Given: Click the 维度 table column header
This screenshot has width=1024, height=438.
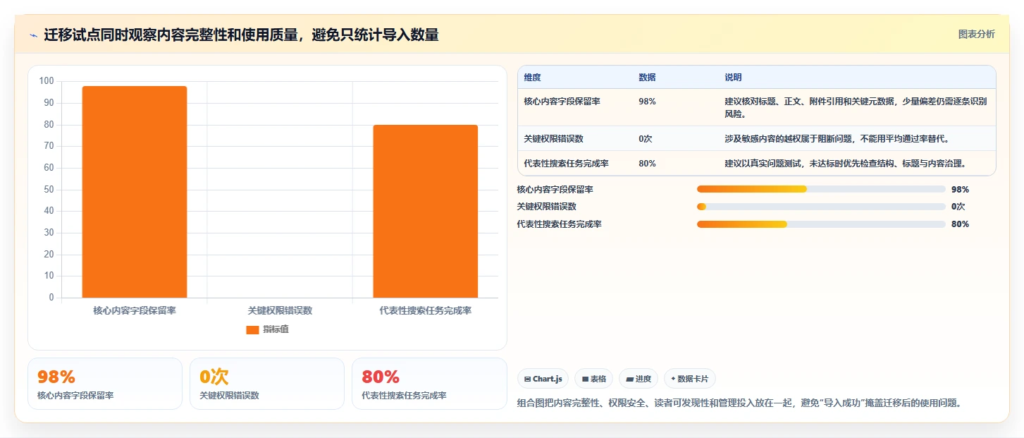Looking at the screenshot, I should (x=532, y=78).
